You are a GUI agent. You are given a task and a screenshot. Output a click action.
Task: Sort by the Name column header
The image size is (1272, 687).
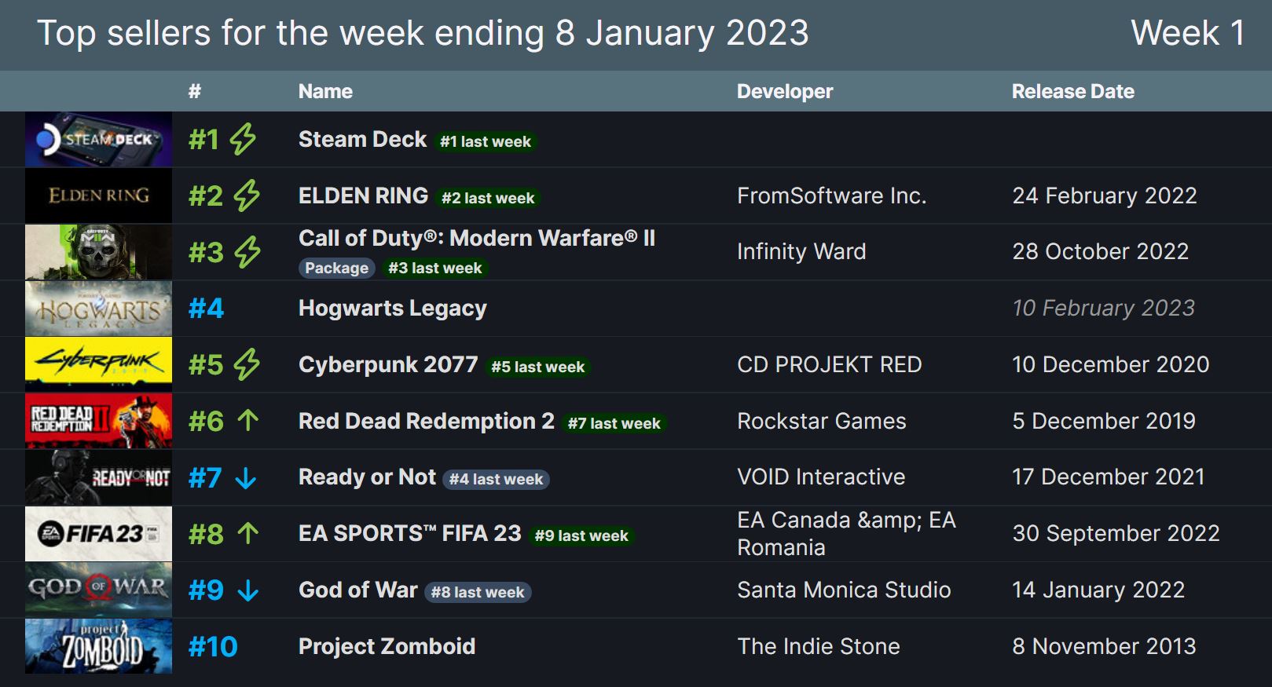click(324, 91)
